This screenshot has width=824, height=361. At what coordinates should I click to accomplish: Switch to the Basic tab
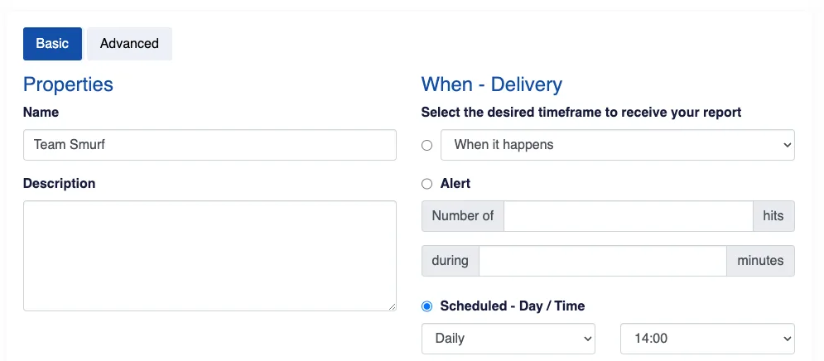click(52, 44)
